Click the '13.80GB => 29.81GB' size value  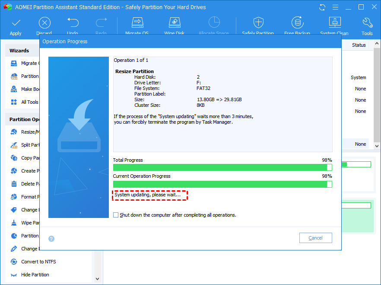click(x=219, y=99)
